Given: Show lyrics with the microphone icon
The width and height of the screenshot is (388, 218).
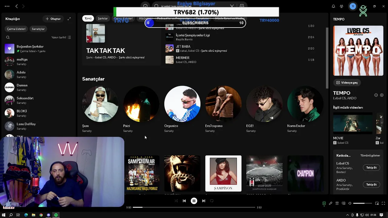Looking at the screenshot, I should tap(331, 203).
